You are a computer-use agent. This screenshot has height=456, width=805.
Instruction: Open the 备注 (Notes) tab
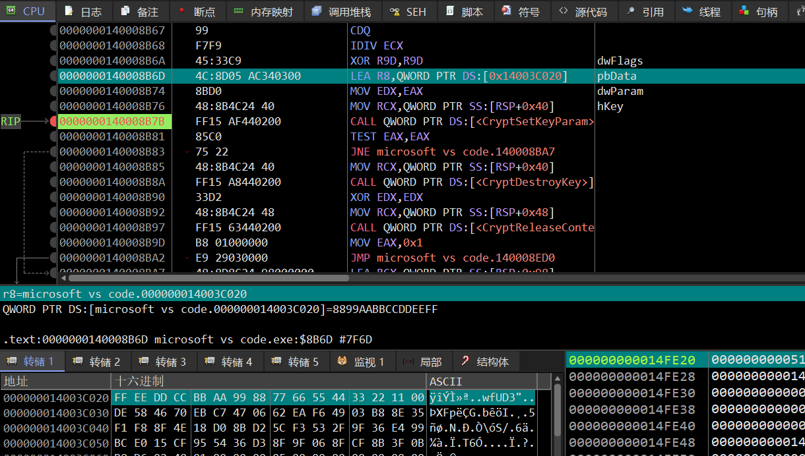click(x=140, y=12)
